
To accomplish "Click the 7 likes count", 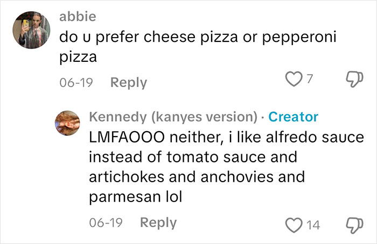I will point(310,79).
